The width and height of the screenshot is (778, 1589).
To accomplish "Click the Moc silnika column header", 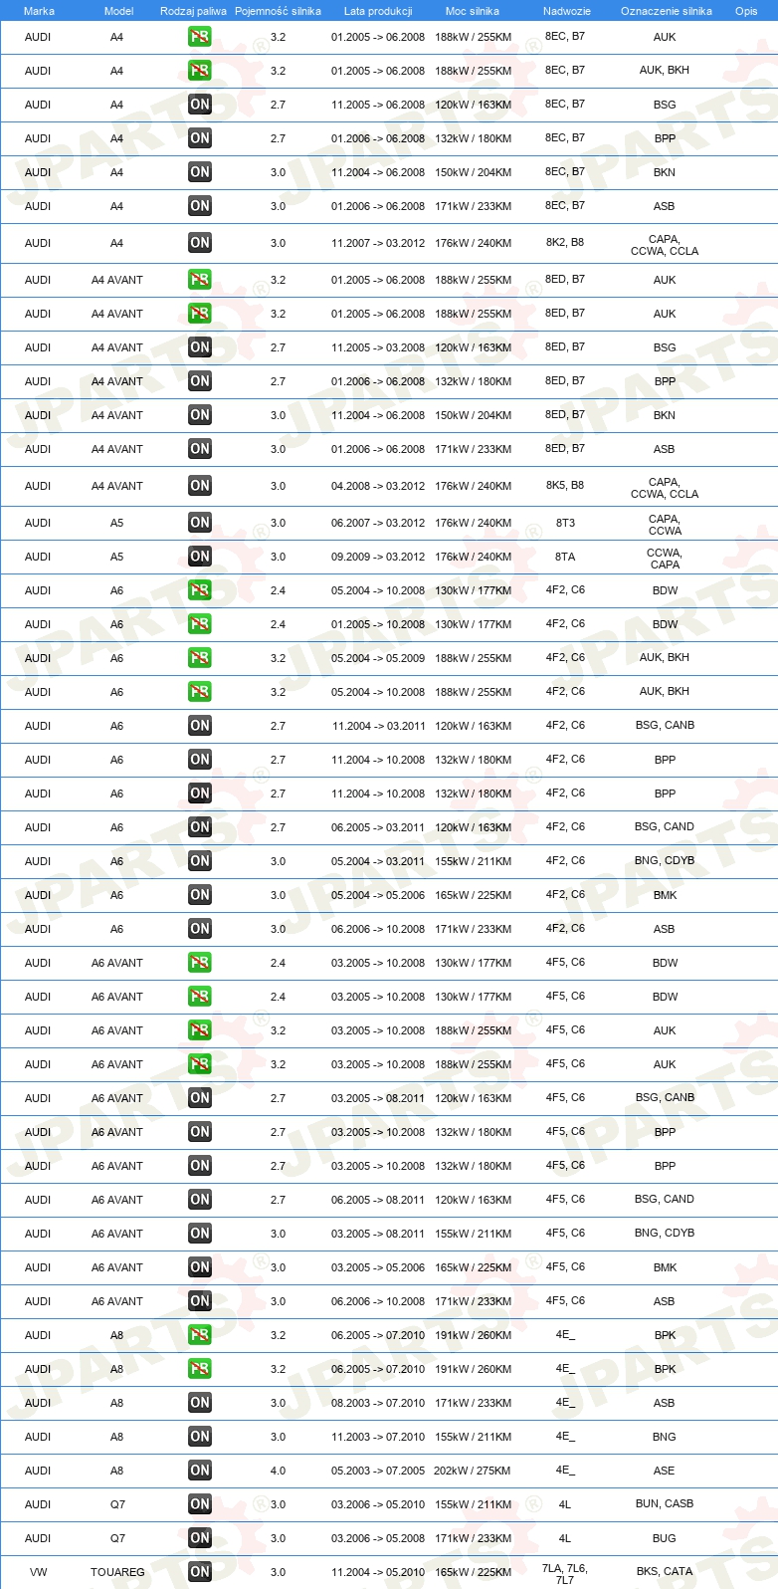I will (x=473, y=11).
